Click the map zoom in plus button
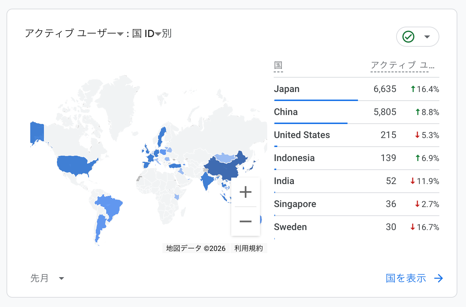The image size is (466, 307). point(245,192)
